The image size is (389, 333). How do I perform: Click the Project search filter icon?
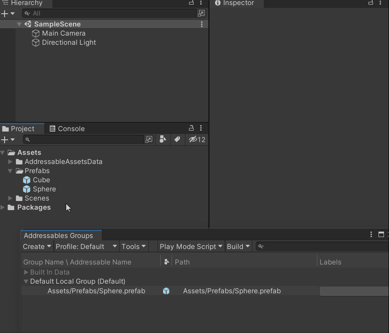[149, 140]
